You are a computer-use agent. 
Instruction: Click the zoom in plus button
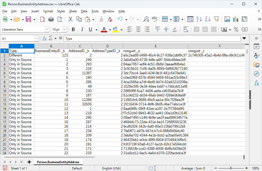click(x=247, y=168)
